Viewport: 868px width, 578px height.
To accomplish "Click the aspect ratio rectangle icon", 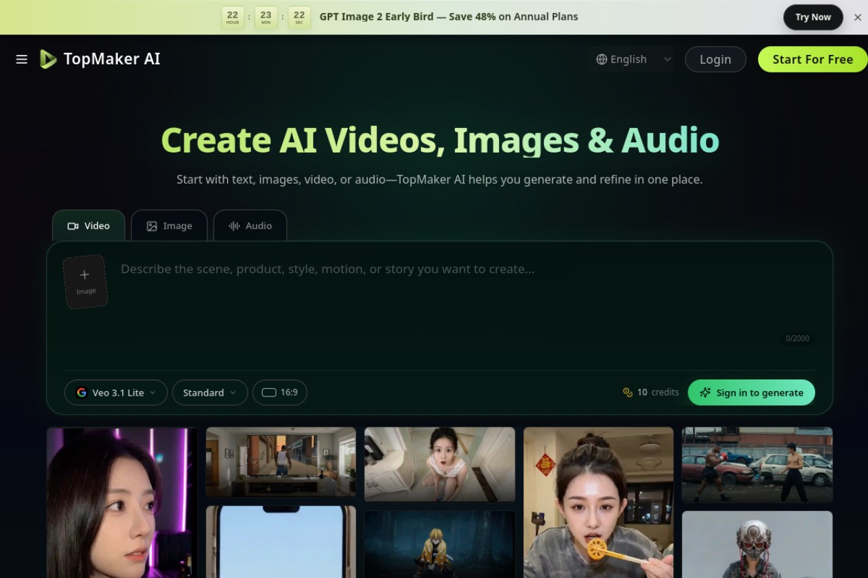I will [x=269, y=392].
